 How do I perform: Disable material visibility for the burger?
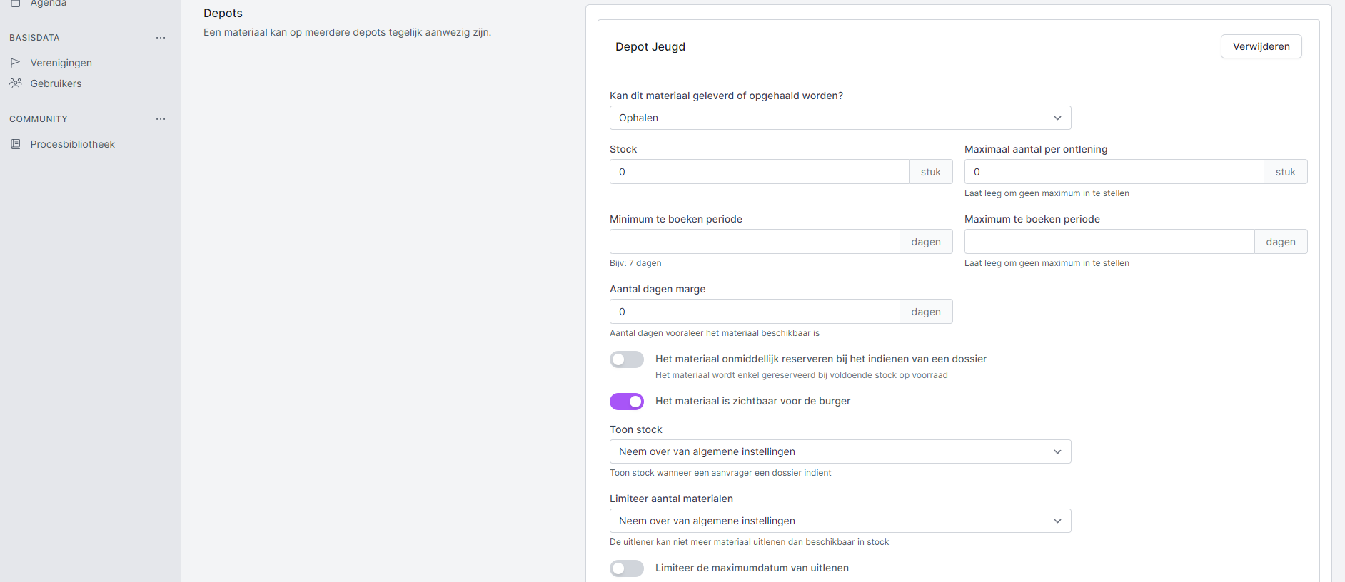tap(627, 402)
